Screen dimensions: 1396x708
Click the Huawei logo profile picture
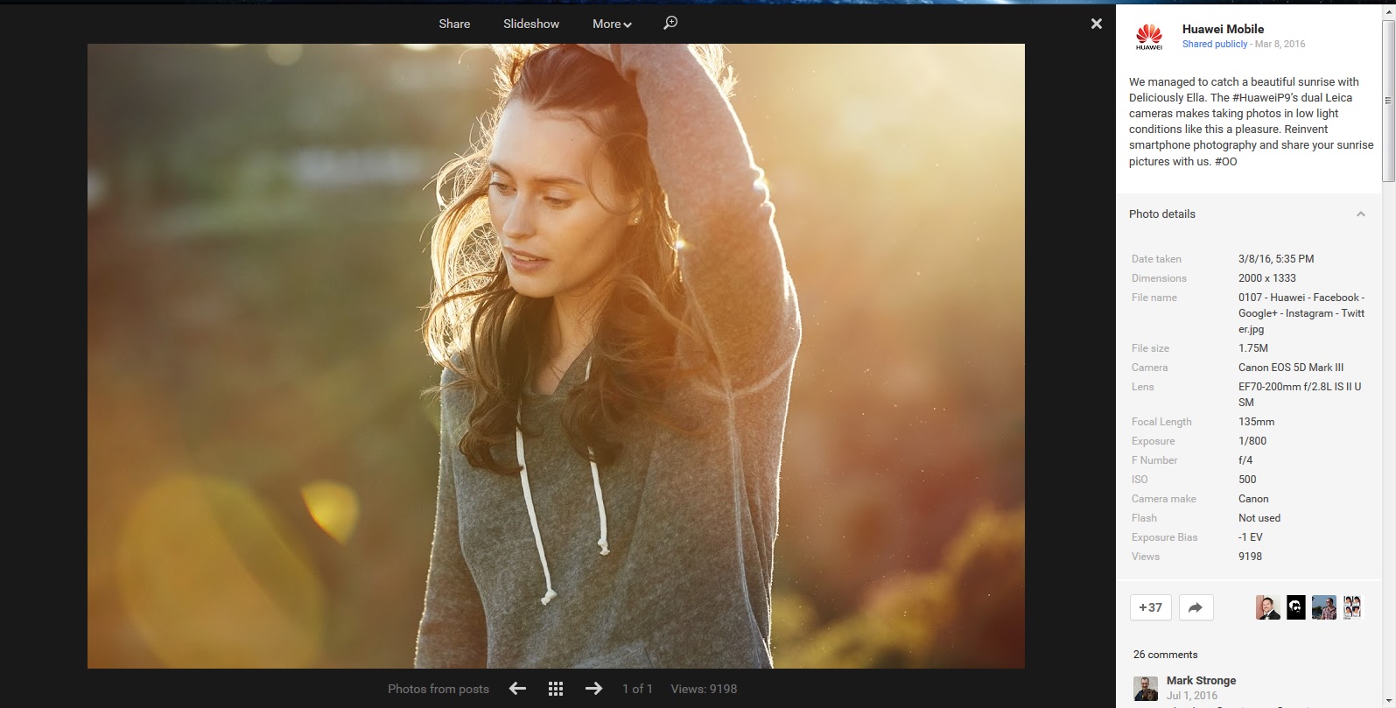pyautogui.click(x=1148, y=37)
